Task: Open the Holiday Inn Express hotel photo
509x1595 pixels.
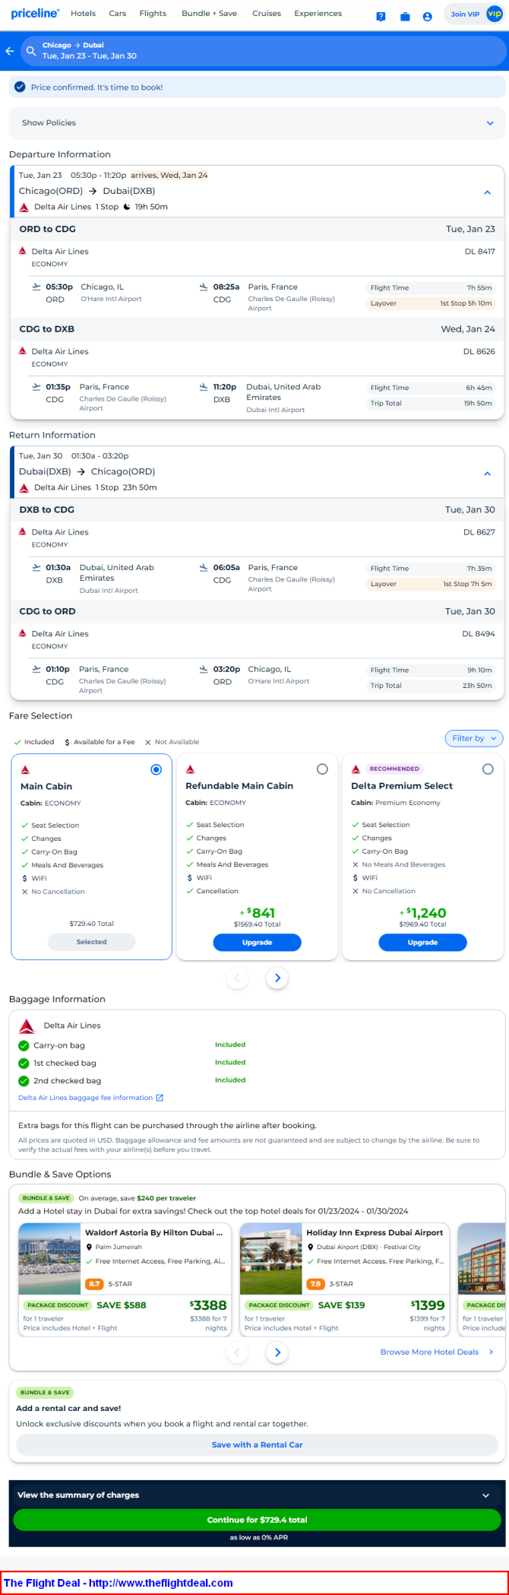Action: click(270, 1259)
